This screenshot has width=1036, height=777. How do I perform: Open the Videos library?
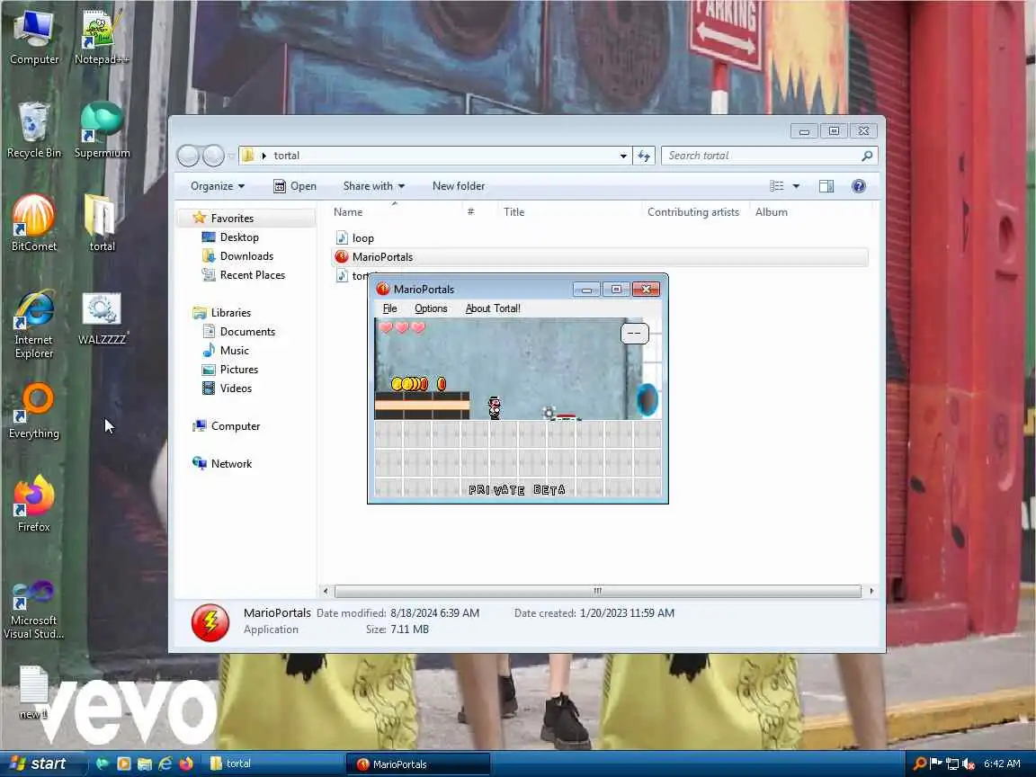[x=236, y=388]
